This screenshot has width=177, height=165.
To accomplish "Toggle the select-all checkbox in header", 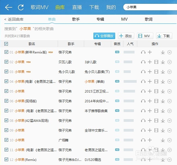I will pyautogui.click(x=6, y=44).
